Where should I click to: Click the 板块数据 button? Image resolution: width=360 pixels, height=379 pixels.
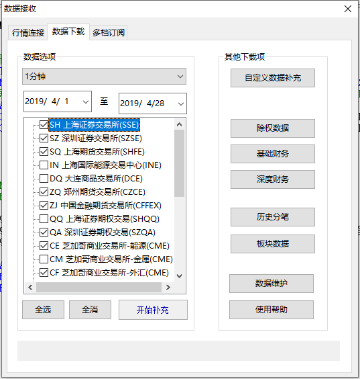(x=273, y=244)
